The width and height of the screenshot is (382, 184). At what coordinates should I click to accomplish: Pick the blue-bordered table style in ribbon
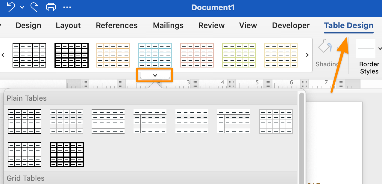click(155, 55)
